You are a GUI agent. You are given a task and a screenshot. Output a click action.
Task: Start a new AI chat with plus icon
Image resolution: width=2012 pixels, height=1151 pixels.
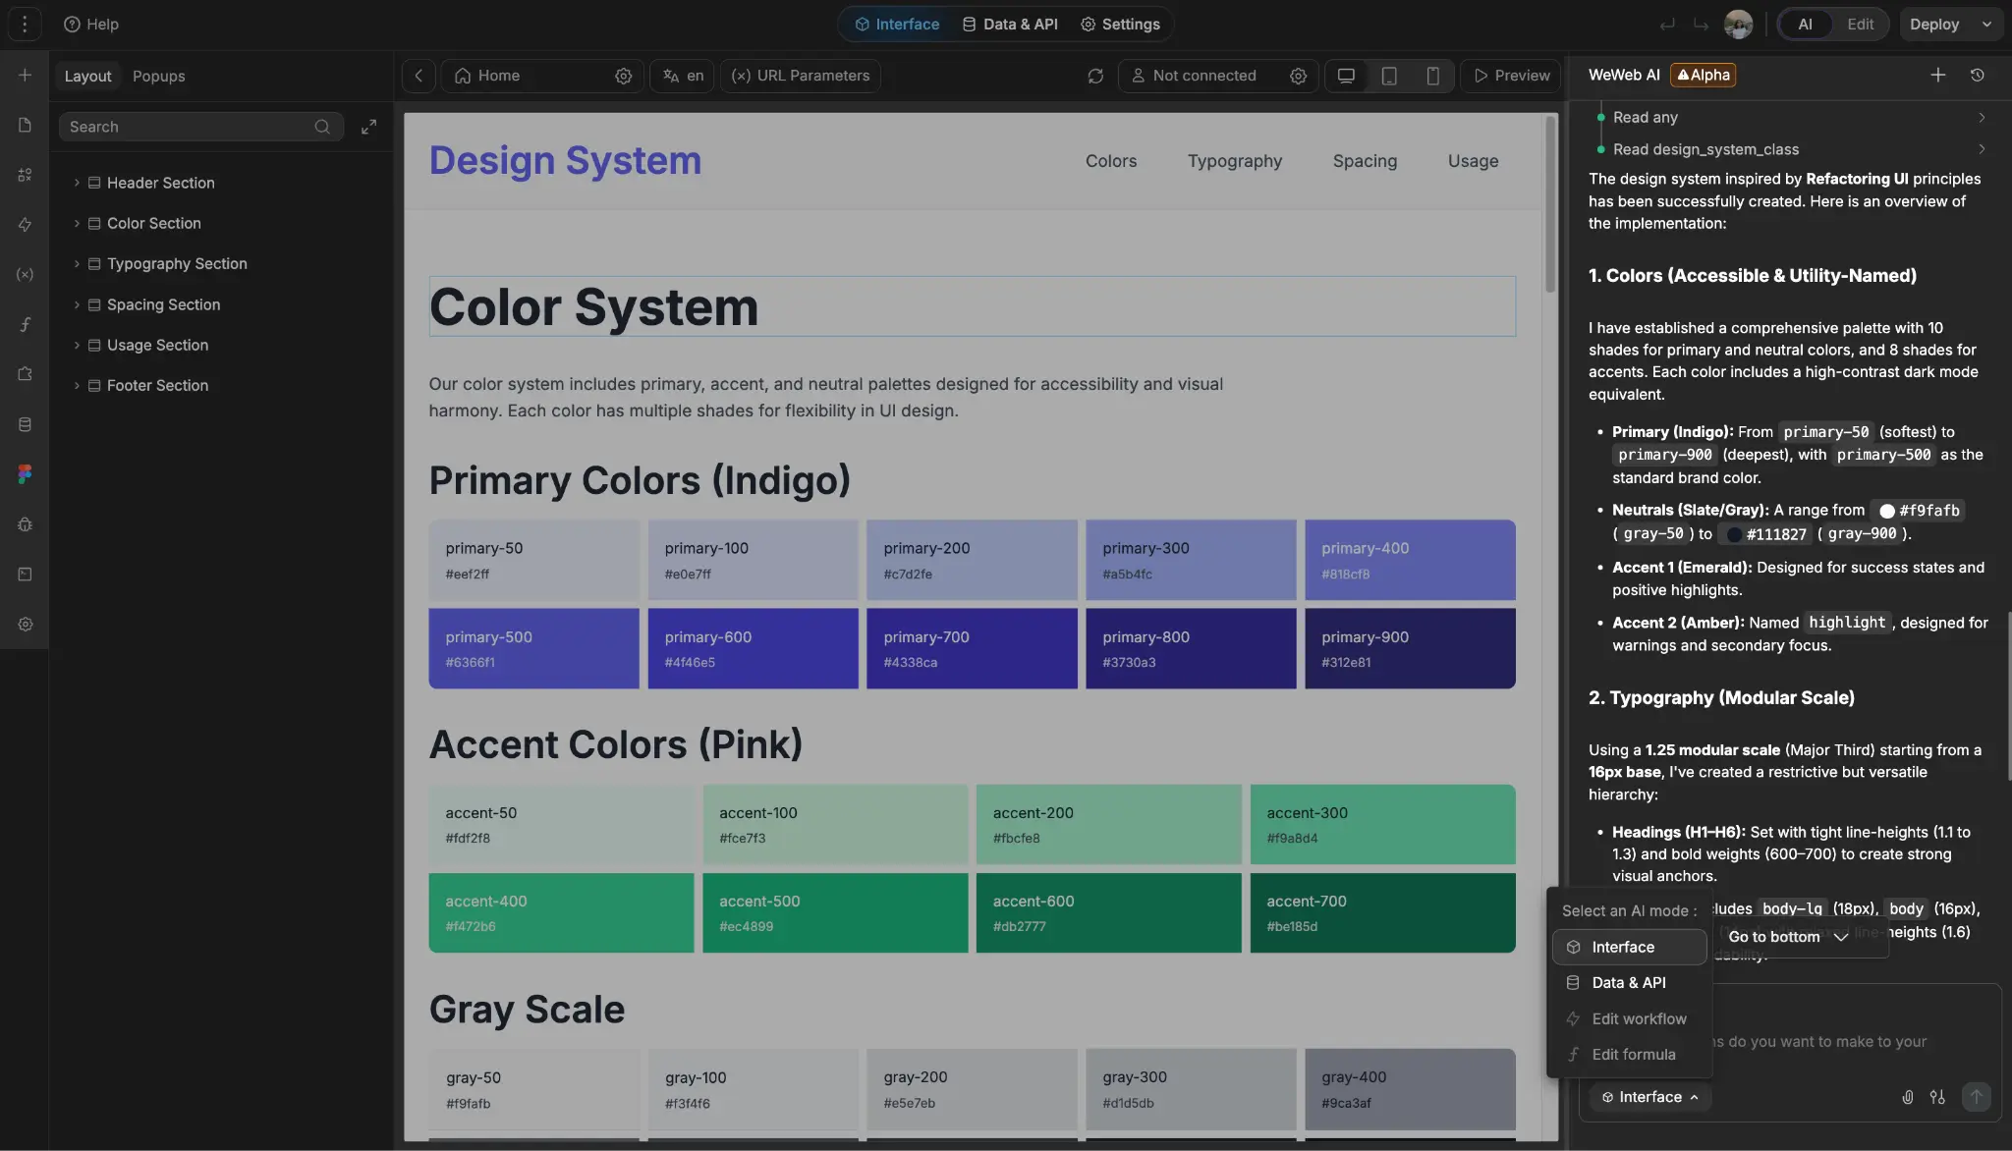1937,75
